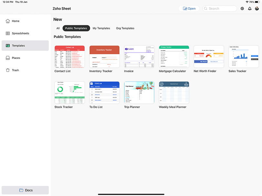Click the magnifier icon in Search field

[206, 8]
